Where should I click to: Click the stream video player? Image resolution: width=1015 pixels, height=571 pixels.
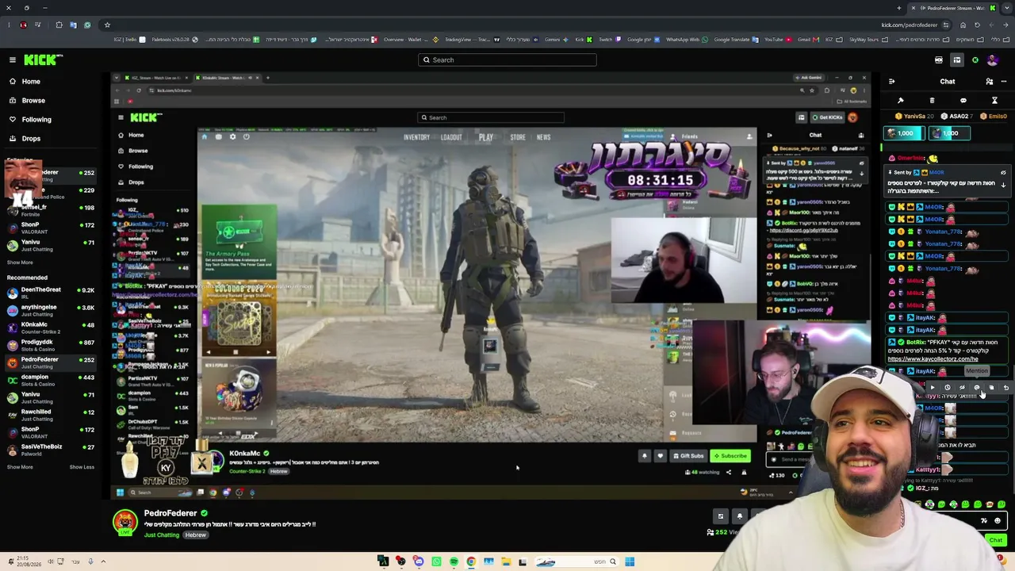click(492, 285)
